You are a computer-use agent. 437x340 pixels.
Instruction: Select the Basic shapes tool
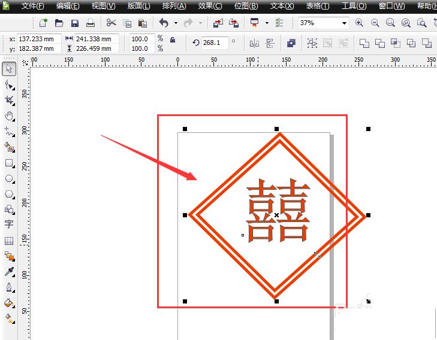[9, 210]
